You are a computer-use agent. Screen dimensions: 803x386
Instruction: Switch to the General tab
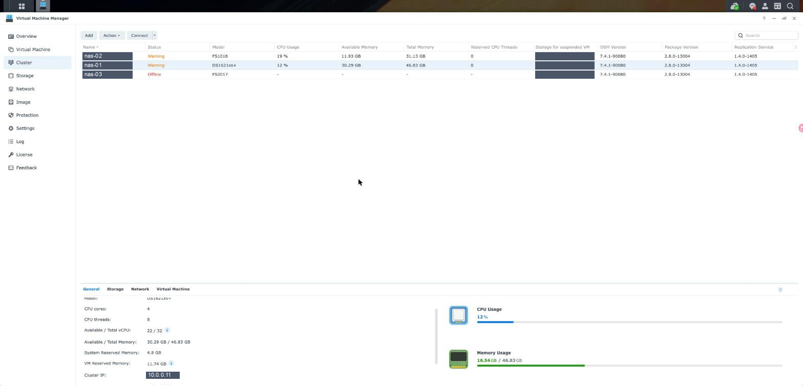point(91,289)
